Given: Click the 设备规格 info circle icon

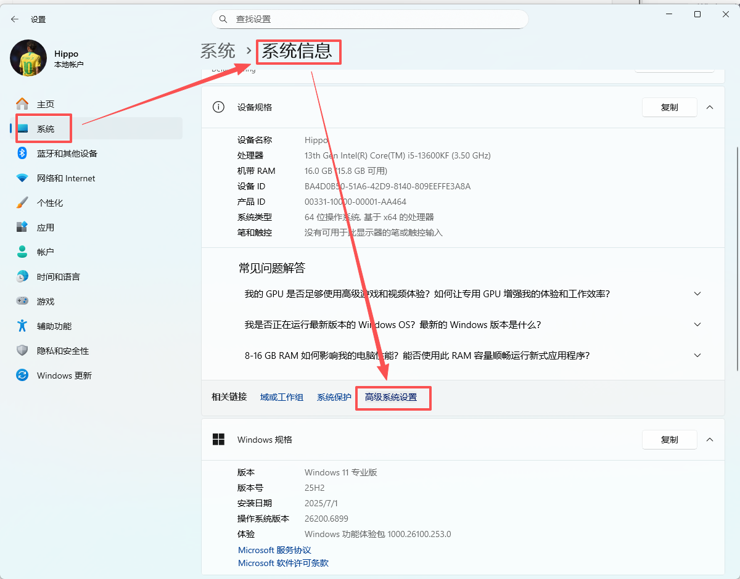Looking at the screenshot, I should coord(218,107).
